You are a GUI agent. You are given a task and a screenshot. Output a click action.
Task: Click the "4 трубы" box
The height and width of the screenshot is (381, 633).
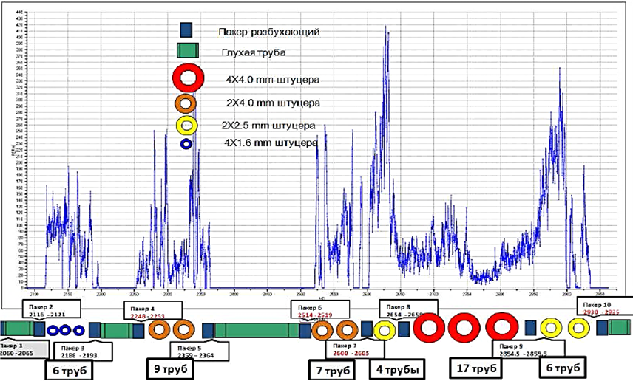pos(396,368)
